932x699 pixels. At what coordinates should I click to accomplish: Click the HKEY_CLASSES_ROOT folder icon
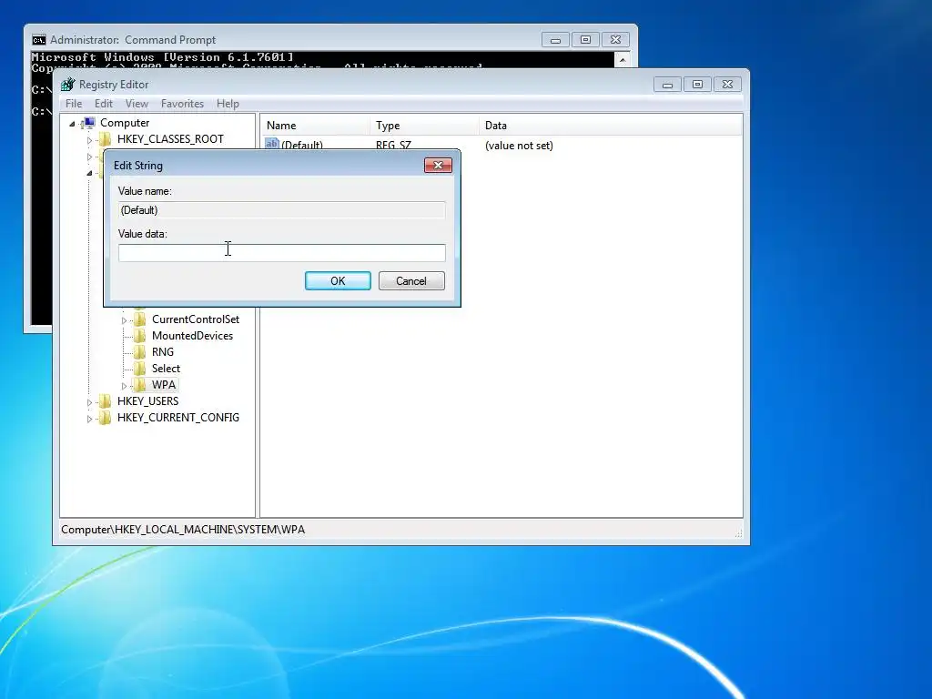click(x=106, y=139)
